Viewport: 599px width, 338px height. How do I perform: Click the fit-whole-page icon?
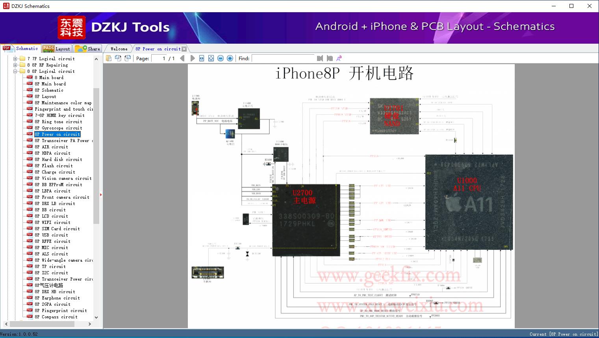pyautogui.click(x=211, y=58)
